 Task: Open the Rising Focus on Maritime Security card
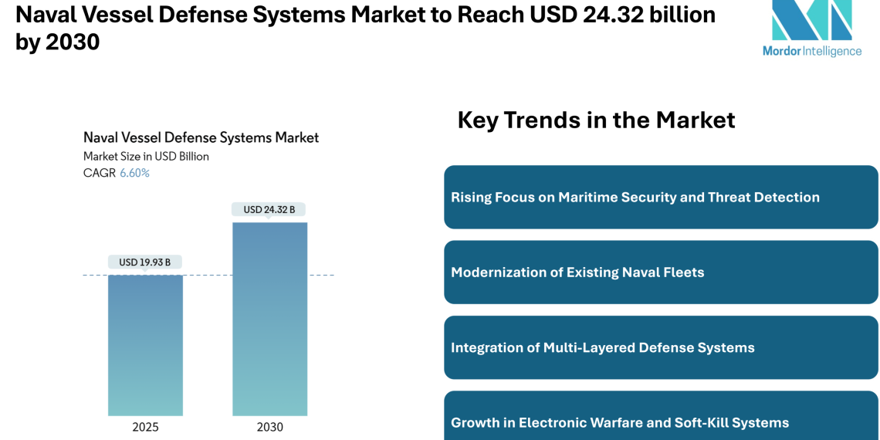pyautogui.click(x=661, y=197)
